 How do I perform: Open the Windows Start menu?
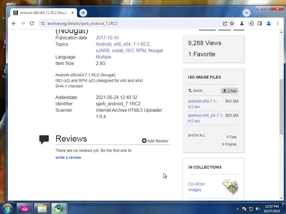pyautogui.click(x=7, y=208)
